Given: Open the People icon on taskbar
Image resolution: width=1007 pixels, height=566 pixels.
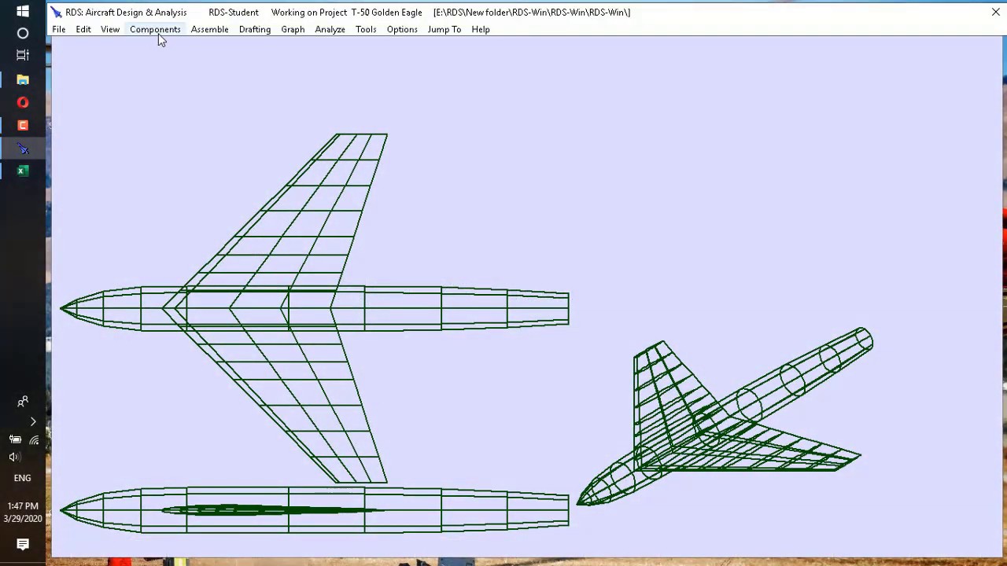Looking at the screenshot, I should coord(23,402).
